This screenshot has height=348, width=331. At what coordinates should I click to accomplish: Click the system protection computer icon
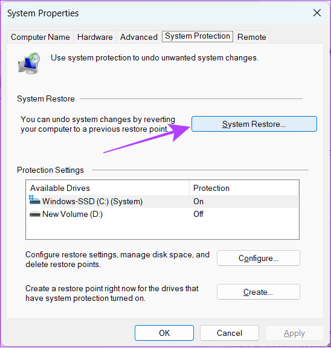(x=29, y=63)
